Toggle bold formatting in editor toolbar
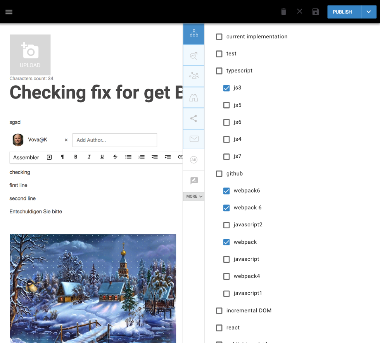This screenshot has width=380, height=343. [76, 157]
